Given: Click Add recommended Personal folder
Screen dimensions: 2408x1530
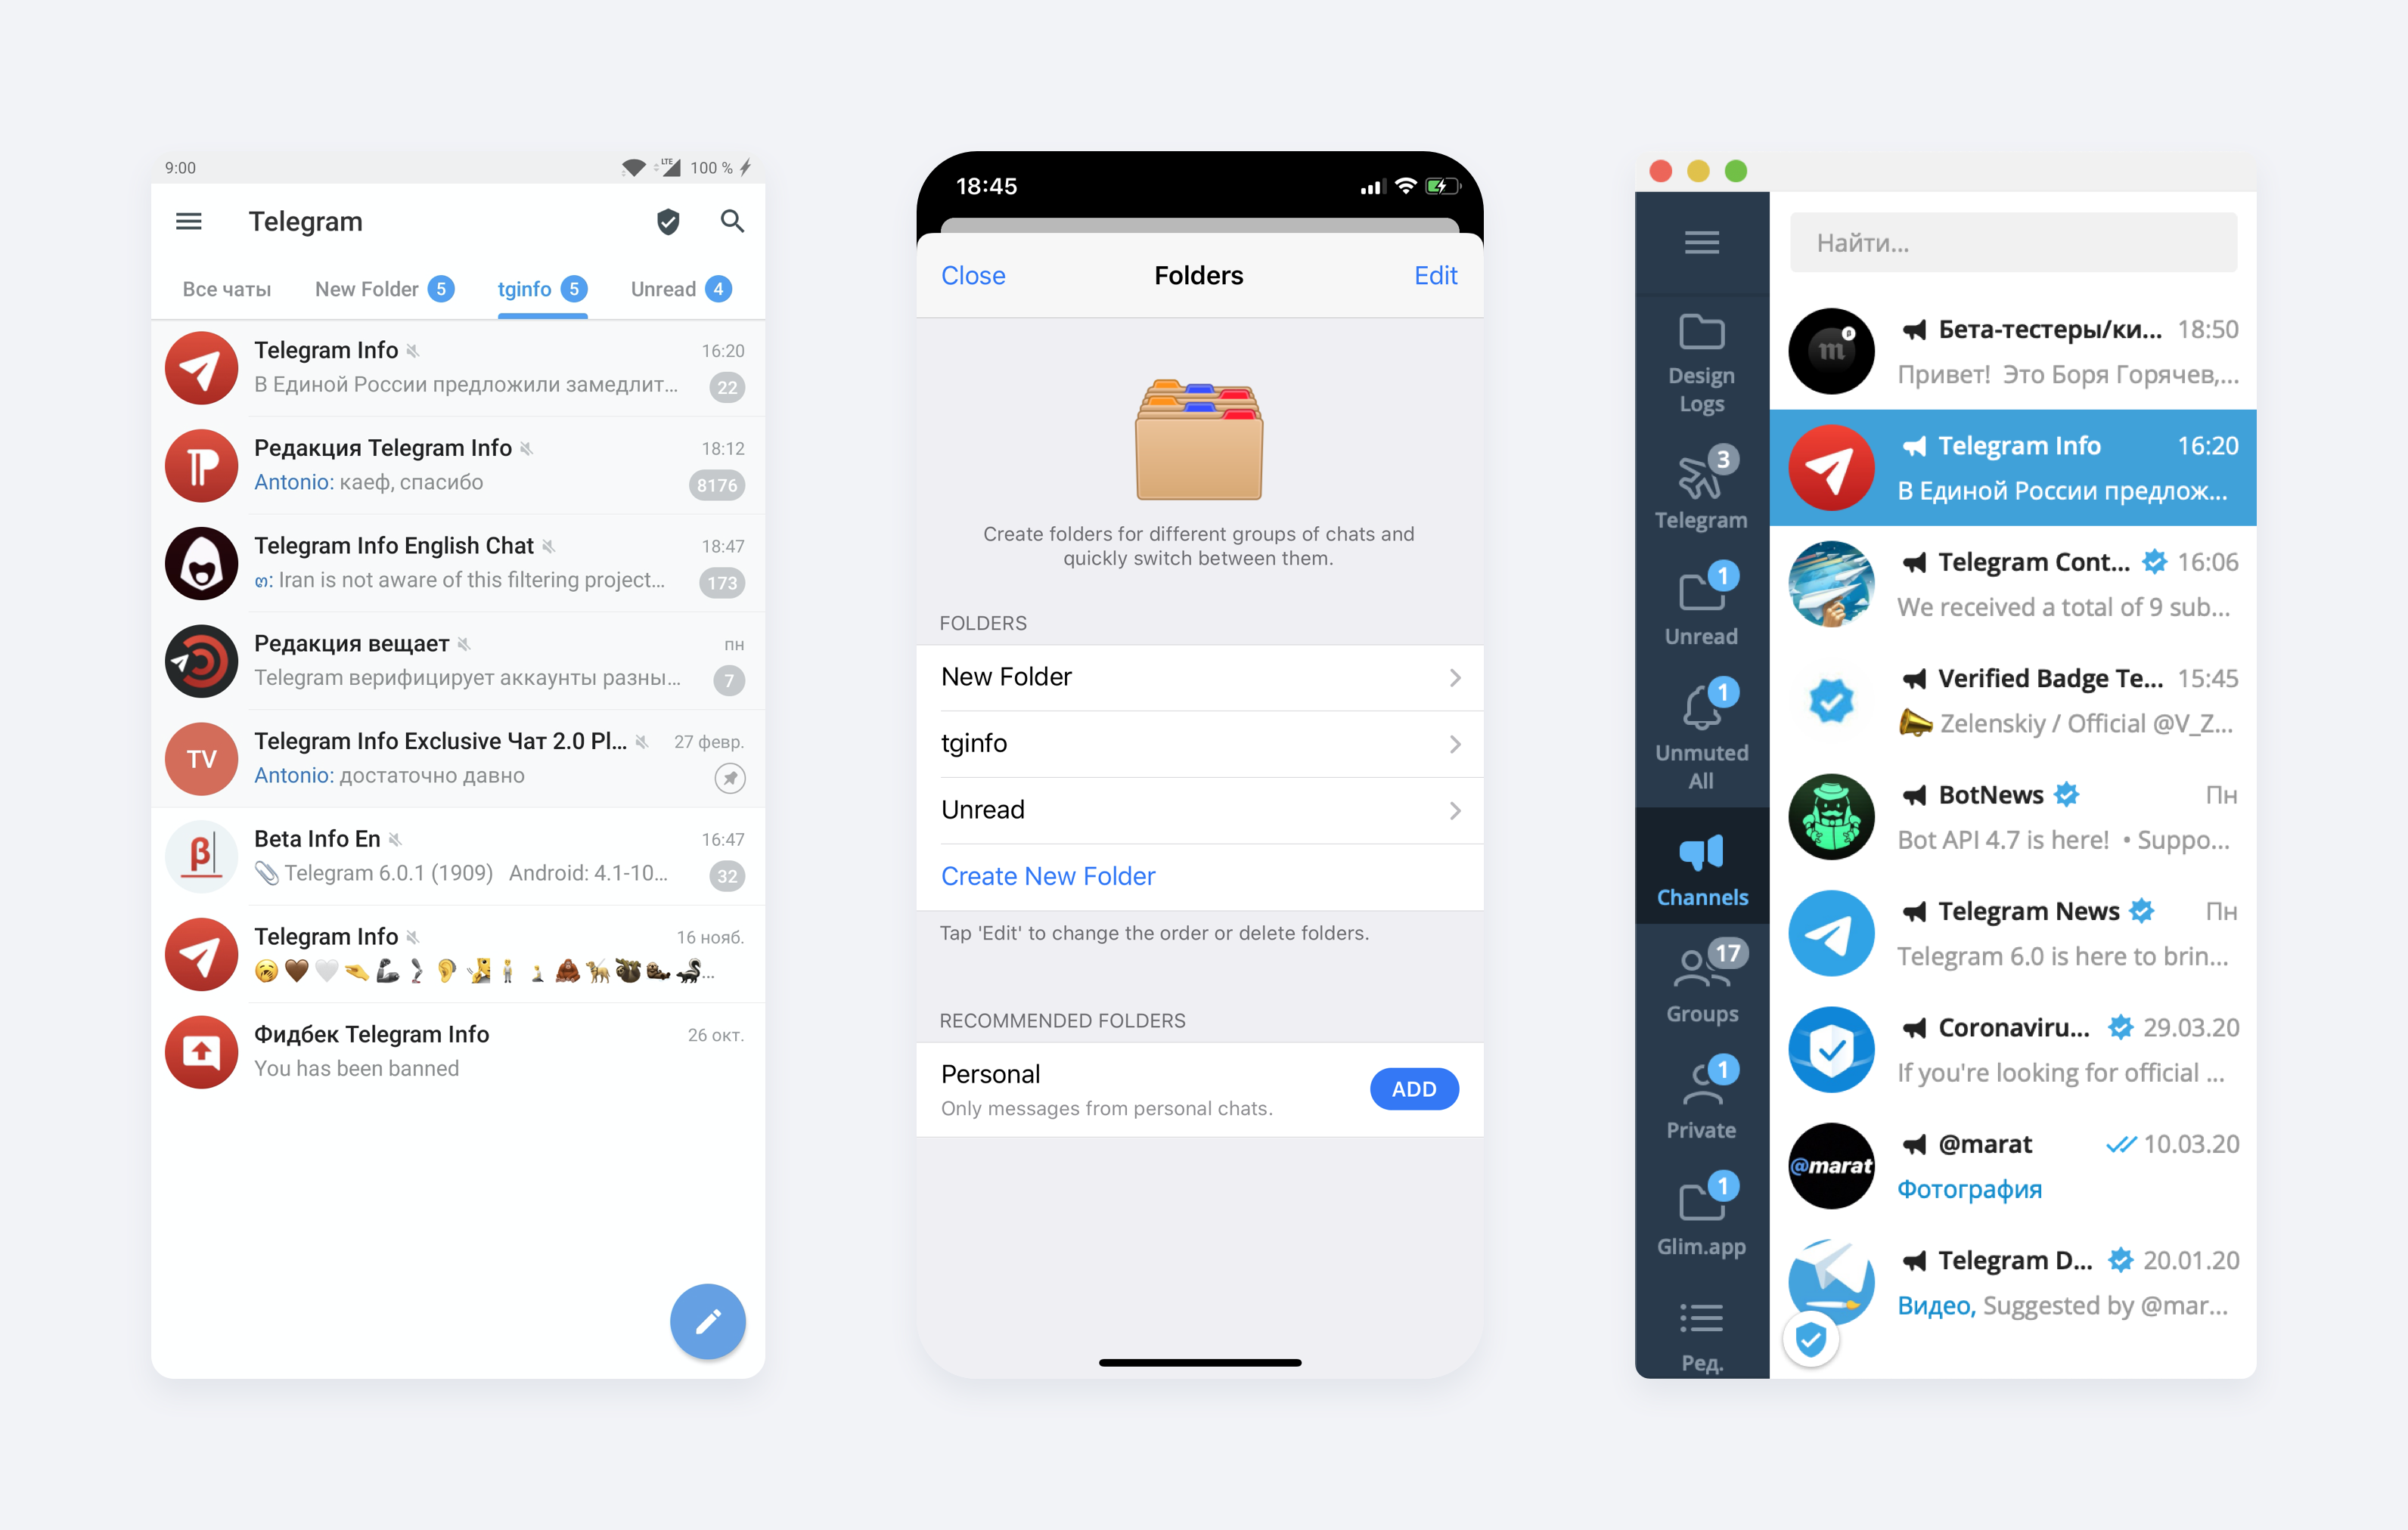Looking at the screenshot, I should [x=1413, y=1088].
